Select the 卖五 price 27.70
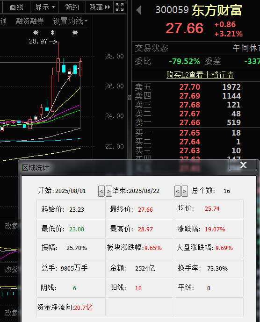 pos(189,87)
